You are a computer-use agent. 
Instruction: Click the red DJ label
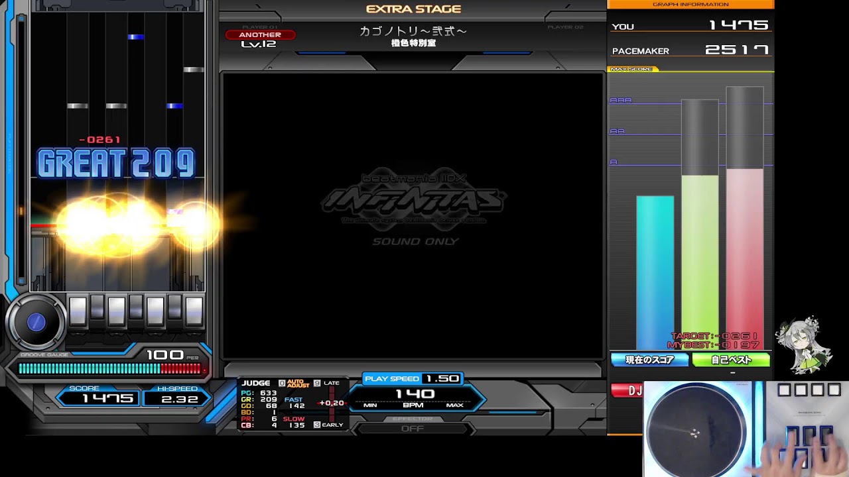627,391
